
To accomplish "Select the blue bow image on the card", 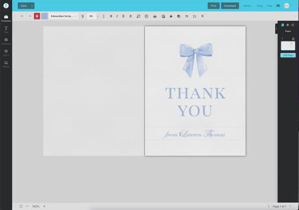I will pyautogui.click(x=196, y=60).
